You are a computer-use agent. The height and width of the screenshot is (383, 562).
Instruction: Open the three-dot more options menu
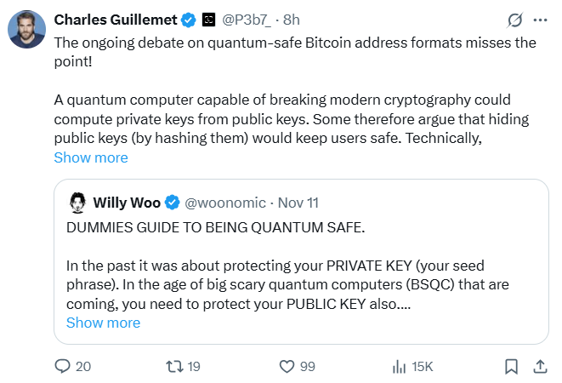pos(540,20)
